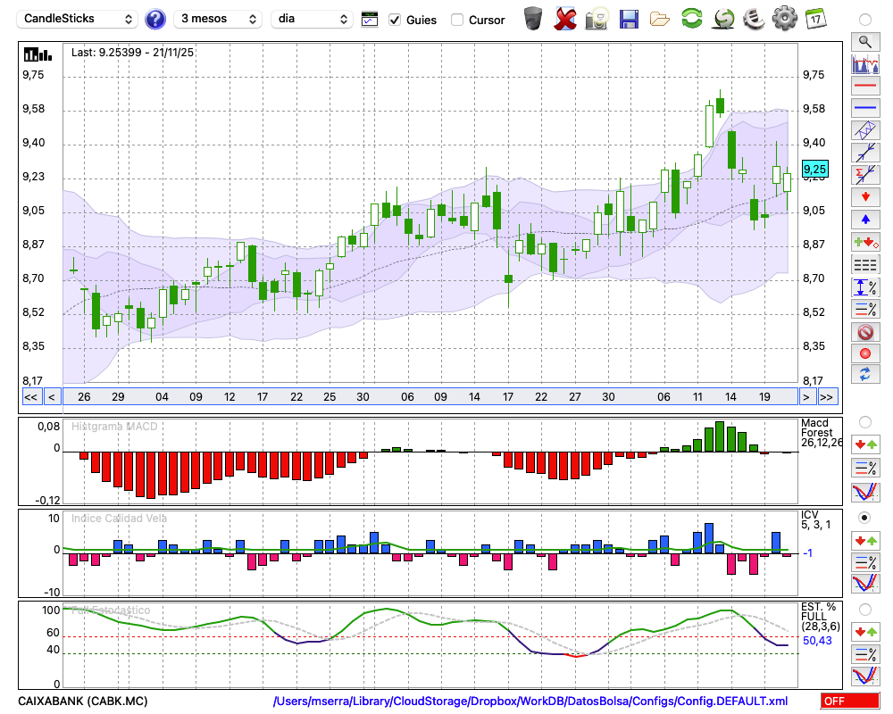This screenshot has width=893, height=714.
Task: Click the red X delete icon
Action: (x=564, y=19)
